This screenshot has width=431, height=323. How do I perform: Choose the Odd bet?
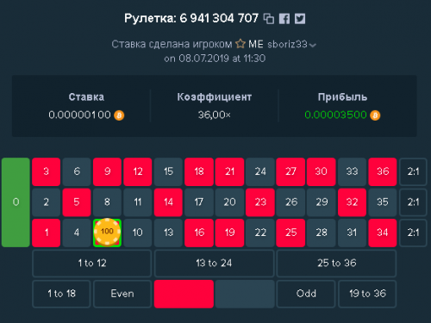(x=306, y=294)
